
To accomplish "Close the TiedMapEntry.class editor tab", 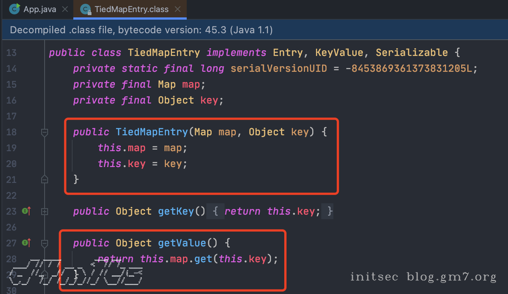I will (x=178, y=9).
